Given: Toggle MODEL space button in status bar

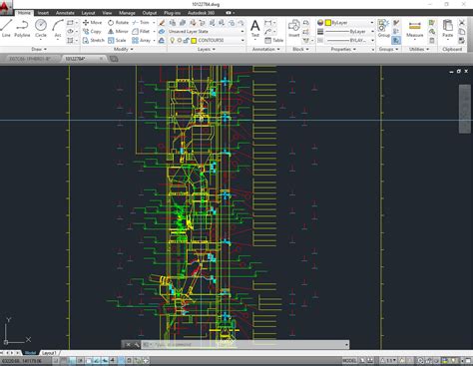Looking at the screenshot, I should point(349,361).
